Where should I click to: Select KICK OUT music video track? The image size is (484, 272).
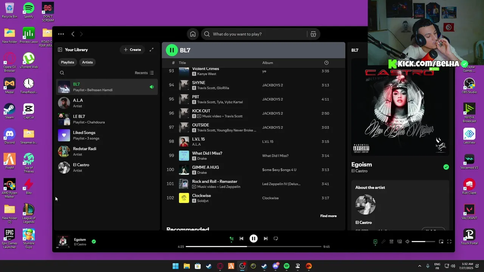pos(253,113)
